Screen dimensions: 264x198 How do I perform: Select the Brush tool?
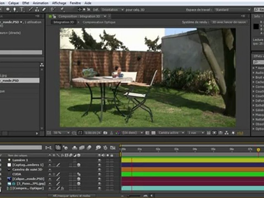tap(31, 10)
